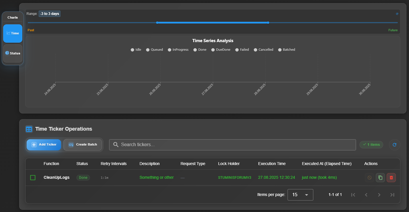Click the red delete icon for CleanUpLogs

coord(391,178)
